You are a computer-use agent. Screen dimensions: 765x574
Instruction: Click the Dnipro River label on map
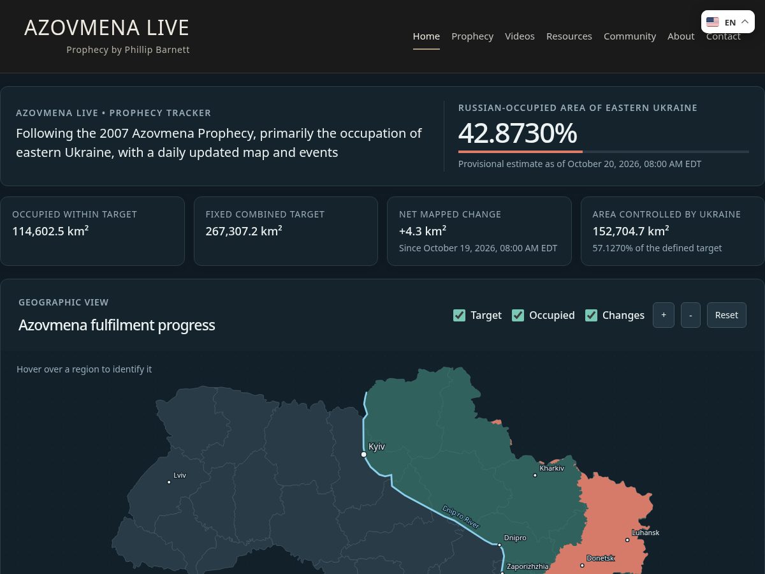(461, 517)
